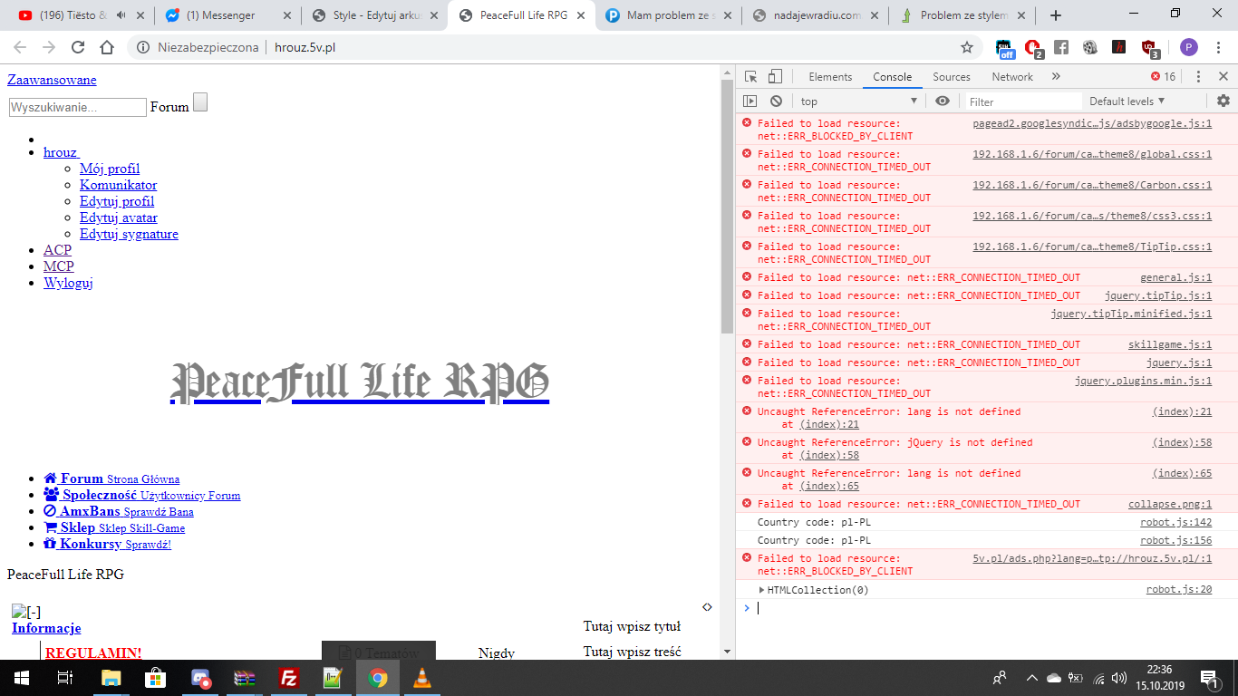Bookmark this page with the star icon
The width and height of the screenshot is (1238, 696).
coord(967,47)
